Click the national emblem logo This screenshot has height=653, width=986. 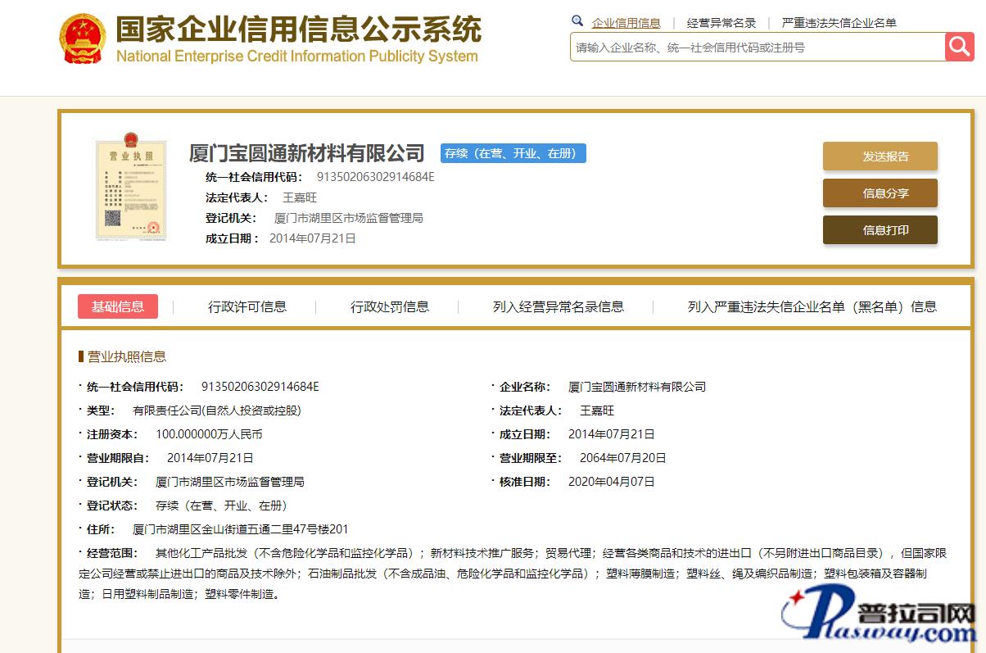[x=82, y=39]
